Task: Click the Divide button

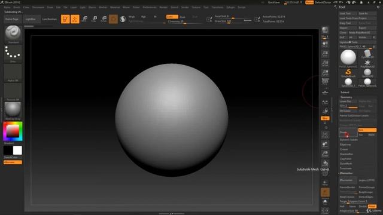Action: click(348, 133)
